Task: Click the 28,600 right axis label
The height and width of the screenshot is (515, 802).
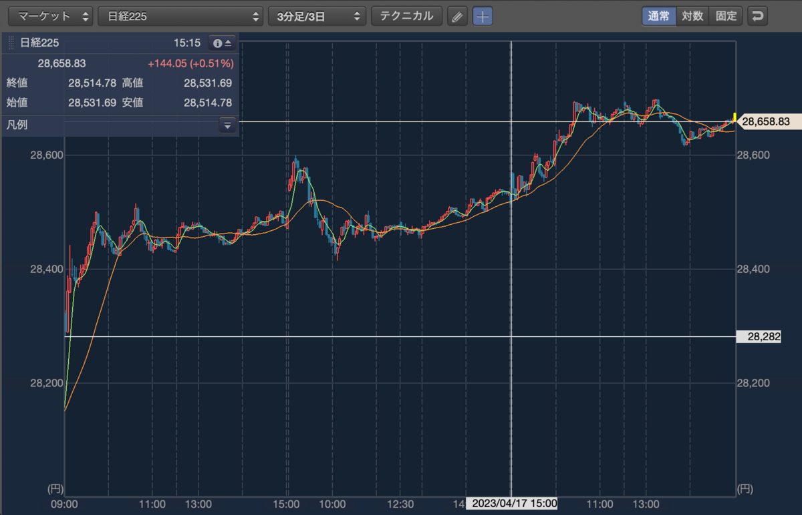Action: [x=753, y=155]
